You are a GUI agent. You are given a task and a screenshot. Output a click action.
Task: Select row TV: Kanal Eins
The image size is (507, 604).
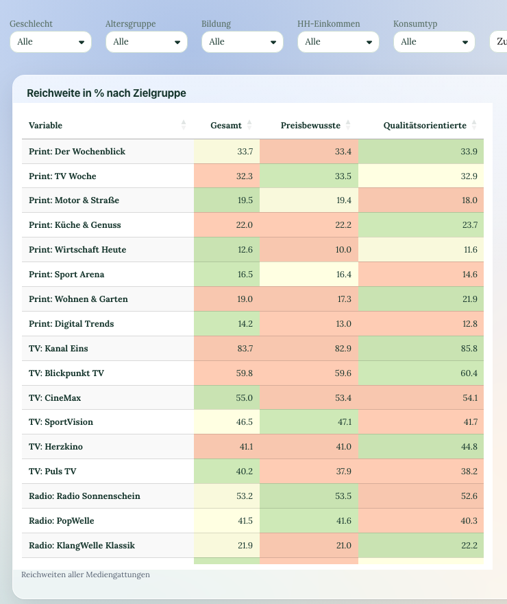point(253,348)
